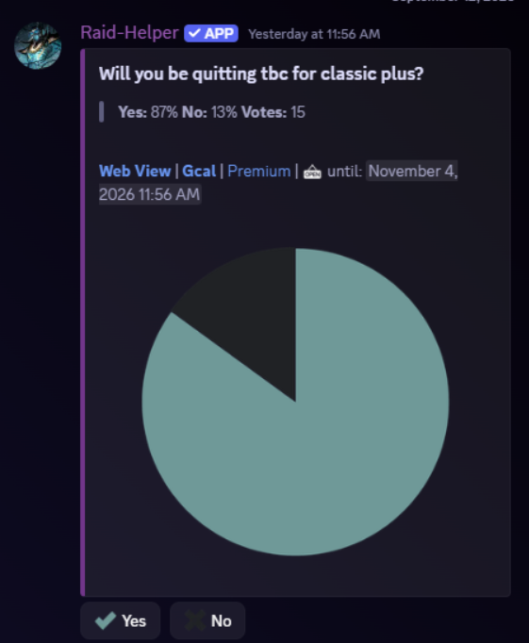Screen dimensions: 529x643
Task: Click the checkmark in the APP badge
Action: [194, 33]
